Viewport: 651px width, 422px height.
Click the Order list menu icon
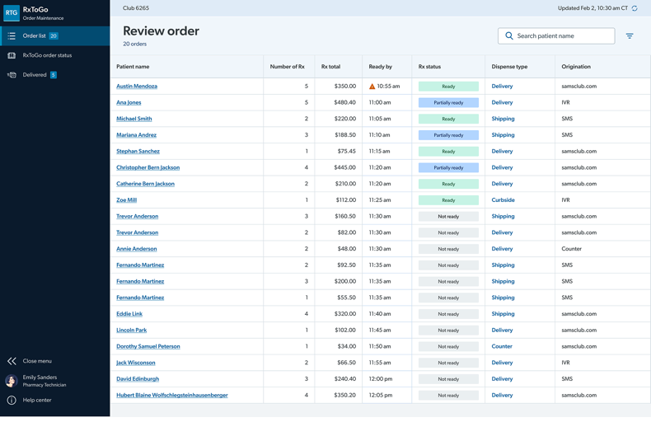point(12,35)
